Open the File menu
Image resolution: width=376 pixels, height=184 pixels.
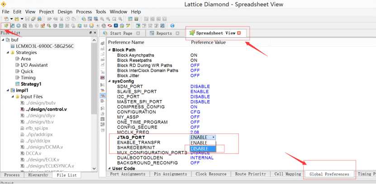[x=5, y=12]
